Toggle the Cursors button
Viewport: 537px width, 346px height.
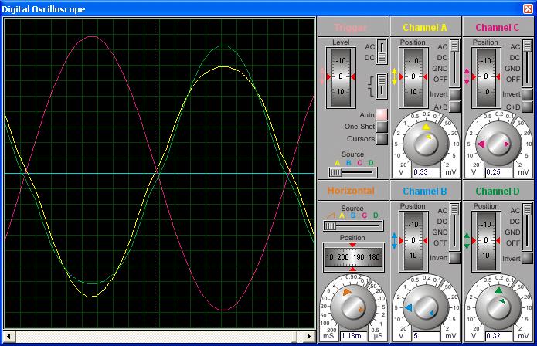click(x=382, y=139)
